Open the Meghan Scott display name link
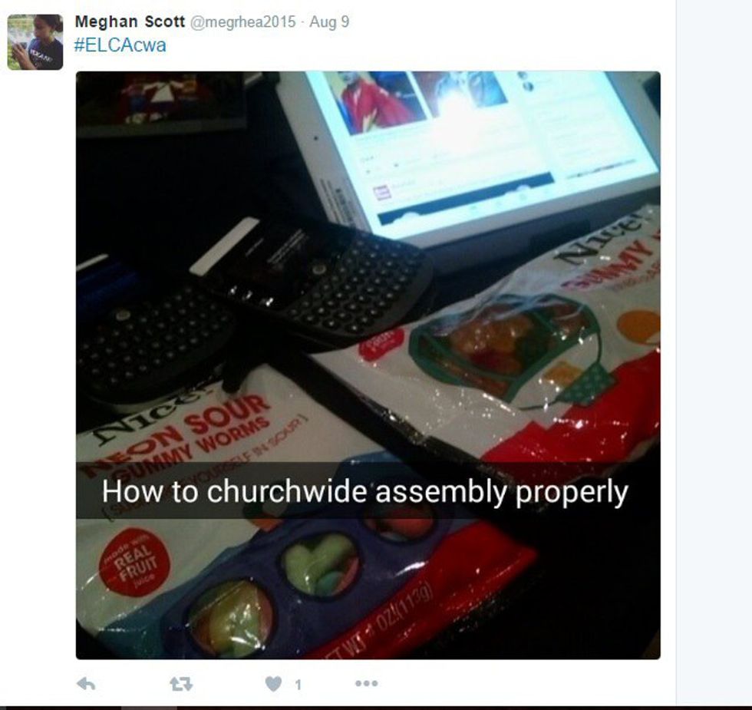Screen dimensions: 752x710 tap(130, 21)
